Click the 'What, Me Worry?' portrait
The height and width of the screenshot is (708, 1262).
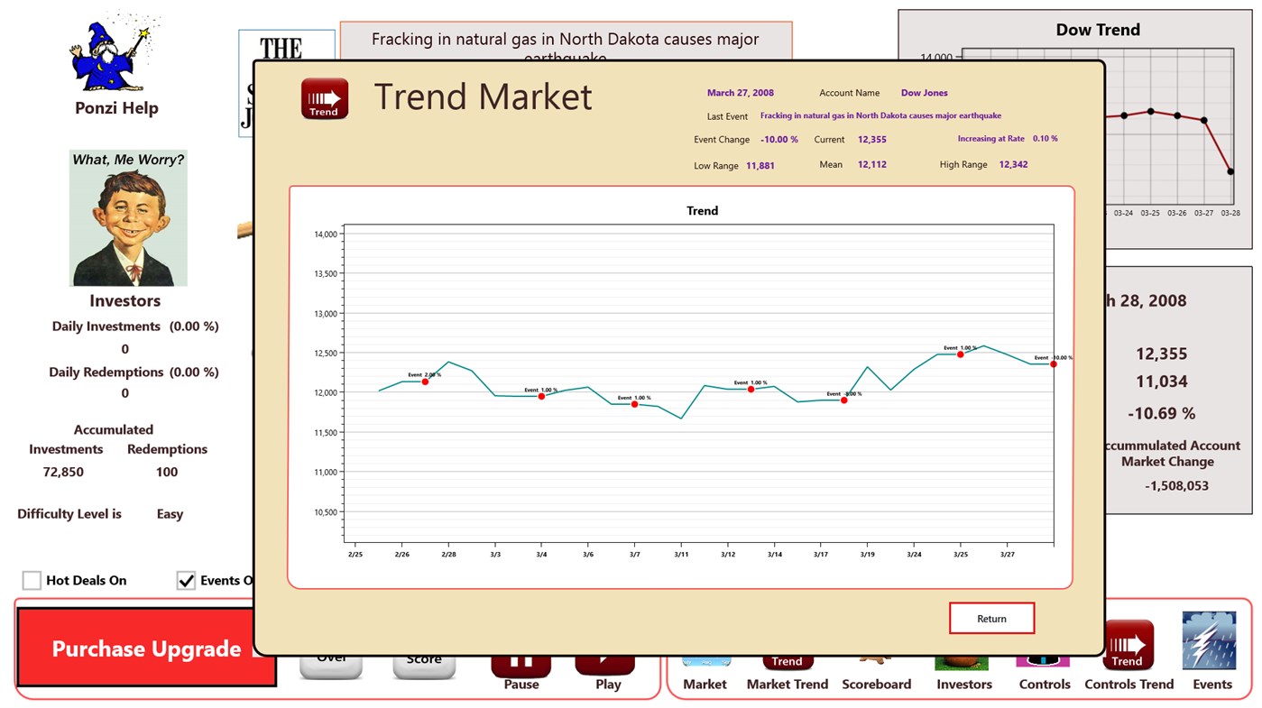128,218
